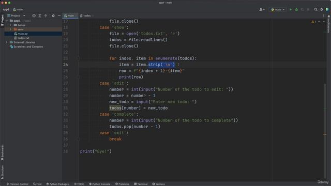This screenshot has width=331, height=186.
Task: Open the user account avatar menu
Action: point(262,9)
